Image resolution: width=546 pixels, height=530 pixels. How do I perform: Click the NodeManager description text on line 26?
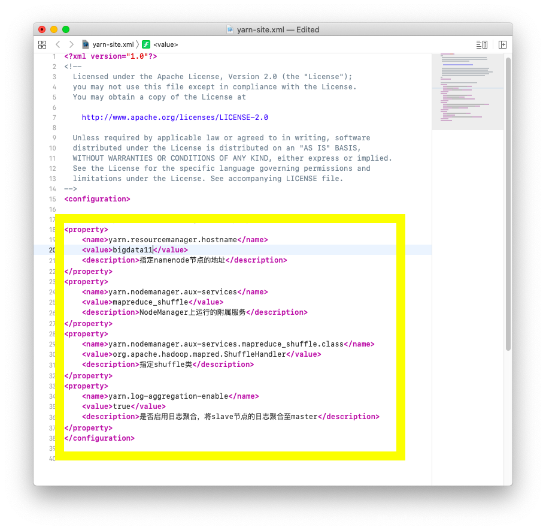point(193,312)
